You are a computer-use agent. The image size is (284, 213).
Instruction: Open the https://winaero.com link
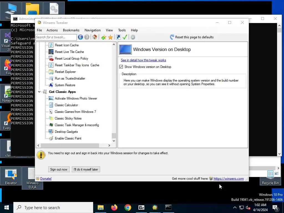[x=229, y=179]
